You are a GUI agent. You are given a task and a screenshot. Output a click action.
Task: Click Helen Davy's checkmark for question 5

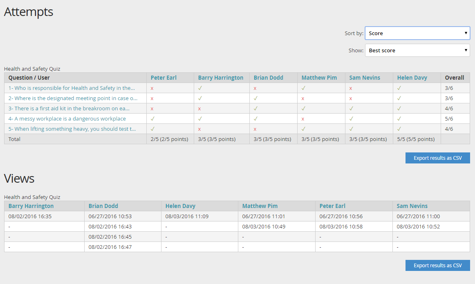(399, 129)
